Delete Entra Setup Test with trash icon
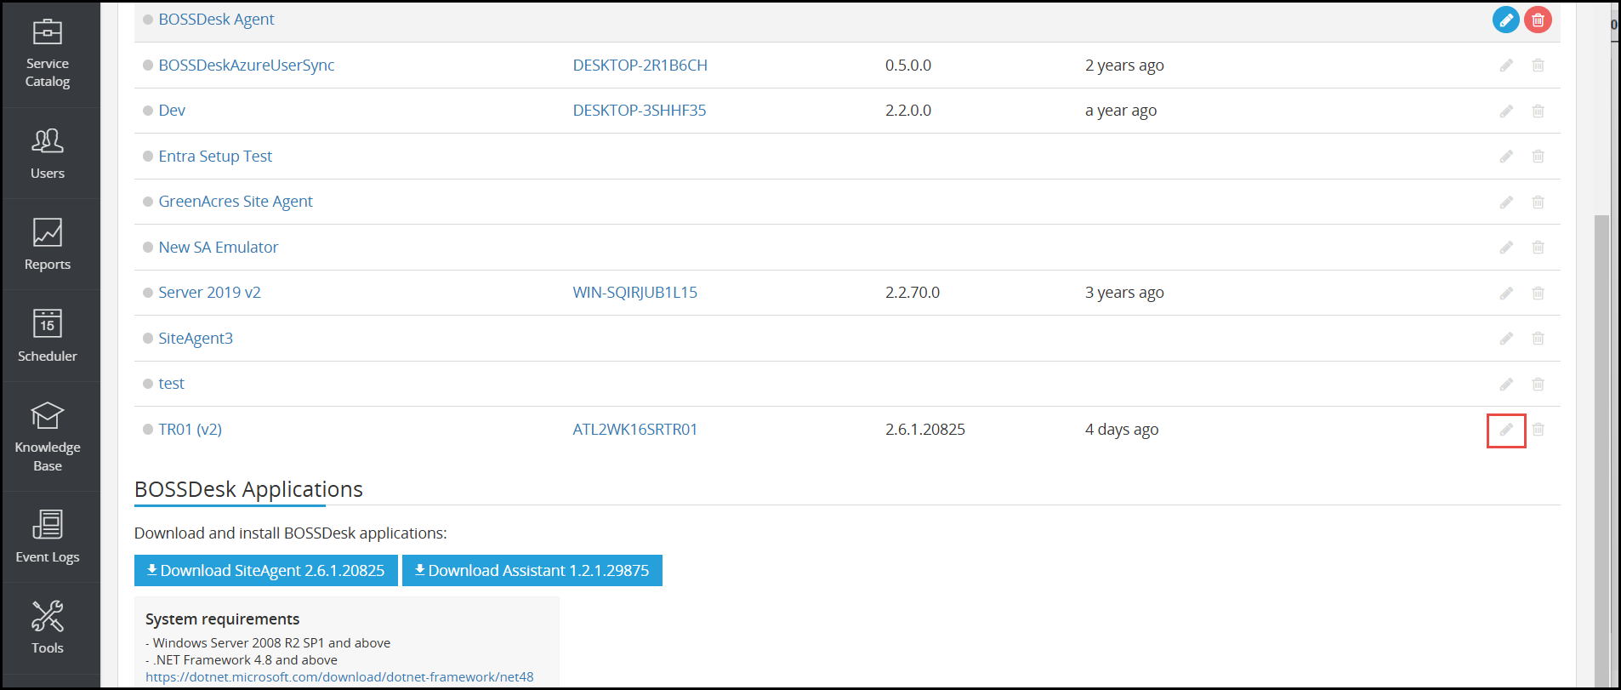Screen dimensions: 1621x690 point(1538,157)
